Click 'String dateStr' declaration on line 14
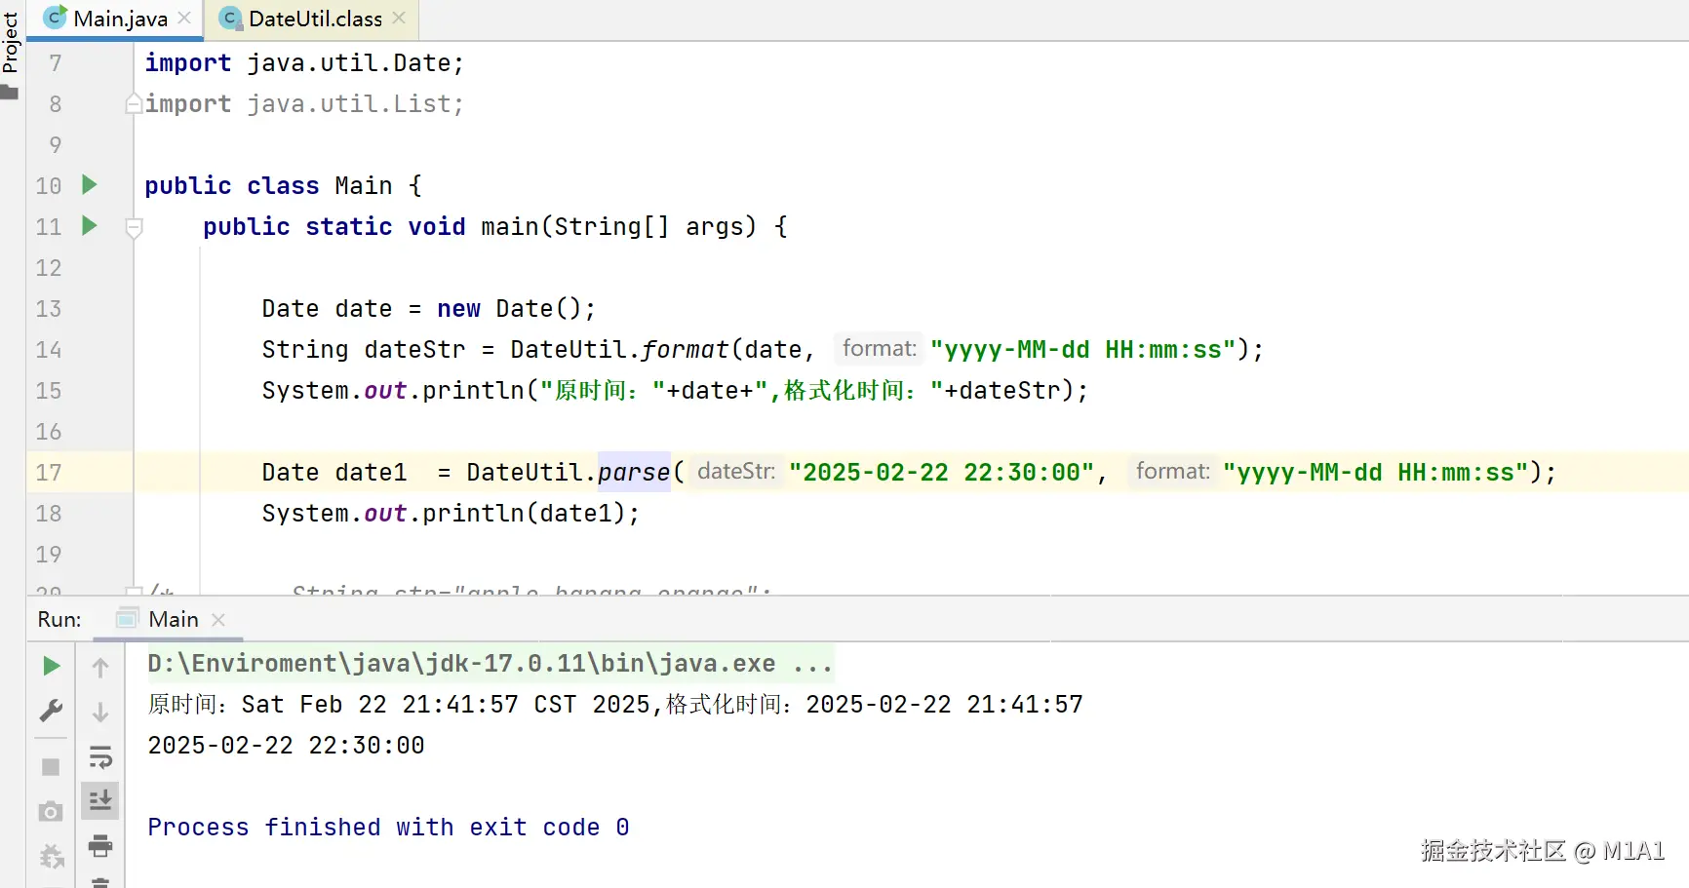This screenshot has height=888, width=1689. [x=364, y=350]
